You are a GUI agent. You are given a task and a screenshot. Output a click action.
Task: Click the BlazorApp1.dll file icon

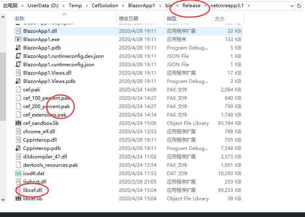18,31
